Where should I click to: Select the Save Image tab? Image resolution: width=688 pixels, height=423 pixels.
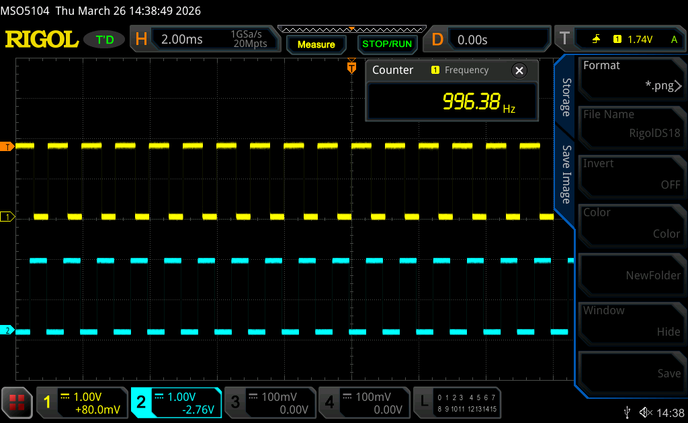click(566, 175)
